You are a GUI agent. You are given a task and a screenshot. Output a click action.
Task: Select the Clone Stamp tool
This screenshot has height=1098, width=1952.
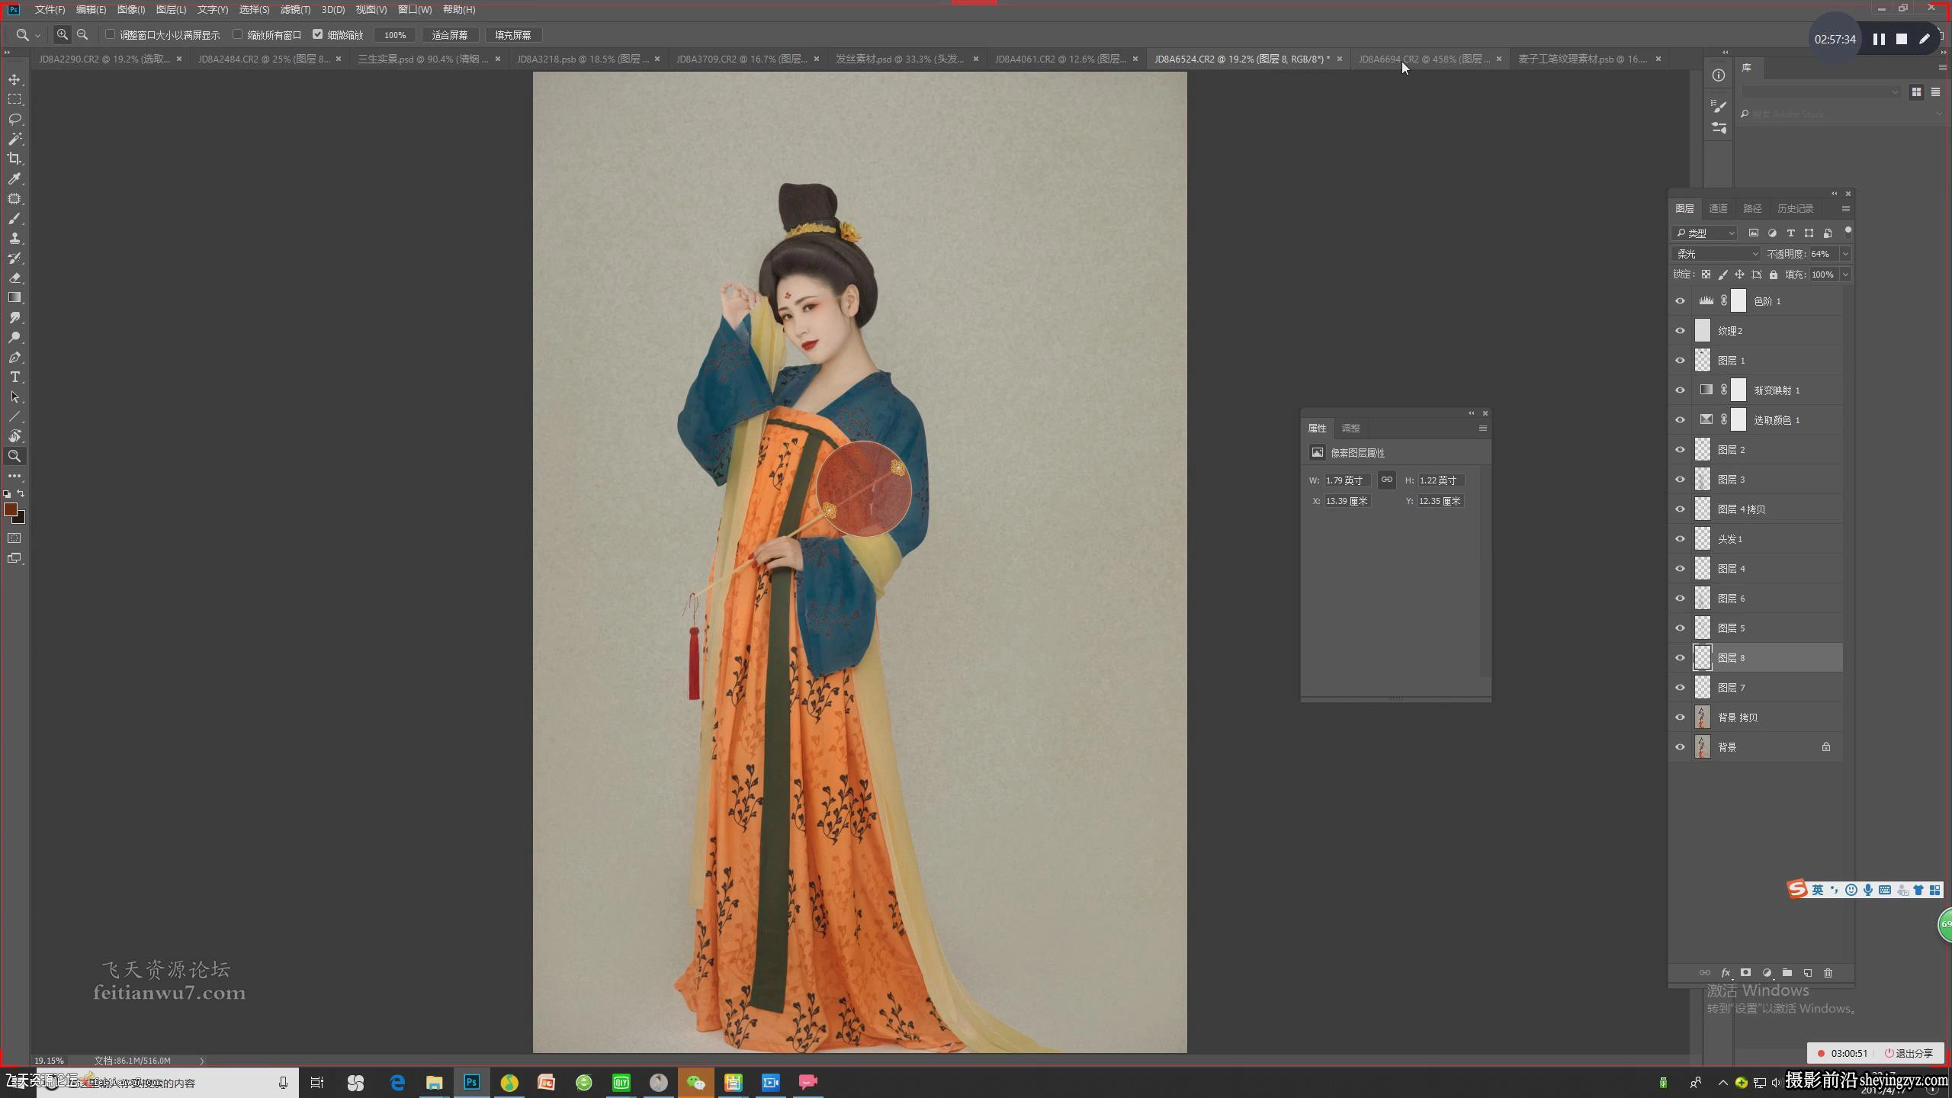[x=14, y=239]
